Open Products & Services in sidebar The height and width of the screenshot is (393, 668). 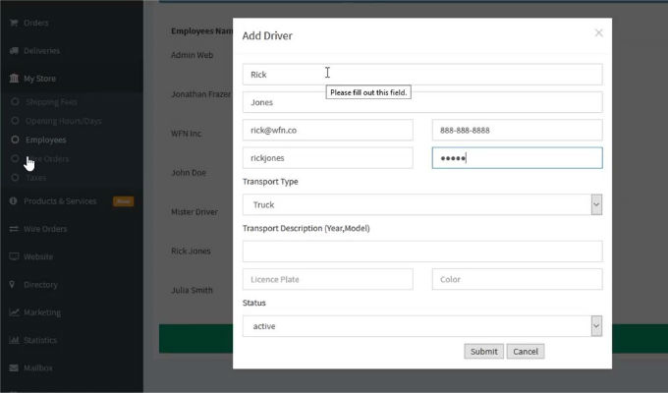pos(60,201)
